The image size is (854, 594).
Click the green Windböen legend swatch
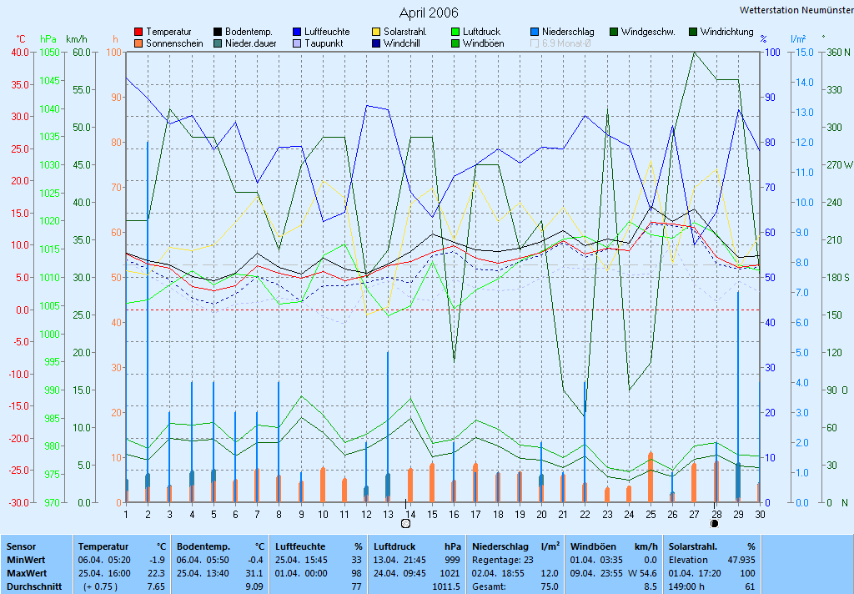point(455,43)
